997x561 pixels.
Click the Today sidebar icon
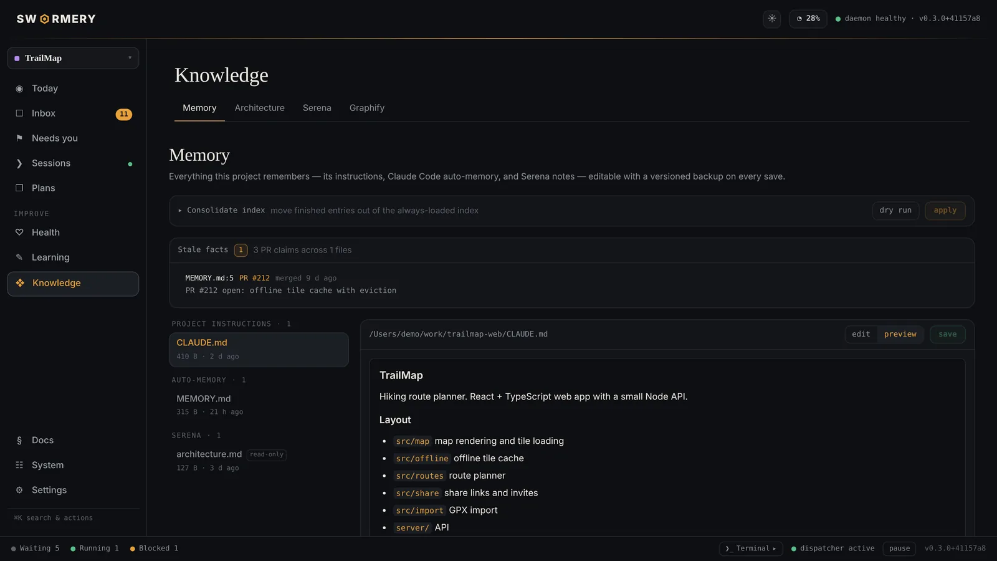click(19, 89)
